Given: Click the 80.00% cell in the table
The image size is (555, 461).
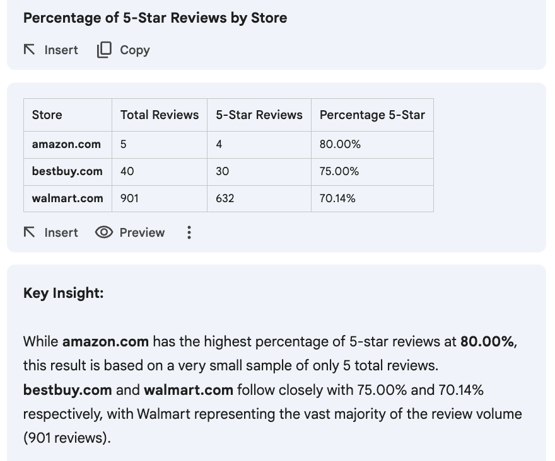Looking at the screenshot, I should (340, 144).
